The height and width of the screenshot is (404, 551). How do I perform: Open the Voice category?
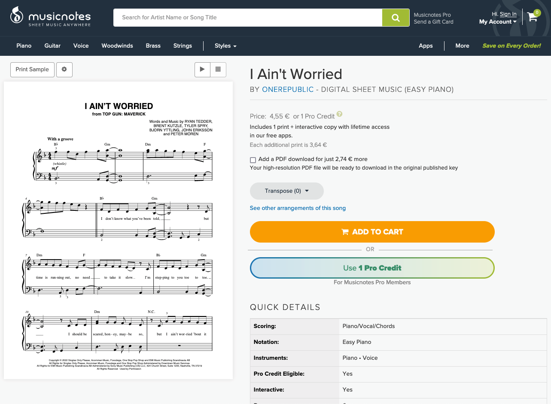click(x=81, y=46)
